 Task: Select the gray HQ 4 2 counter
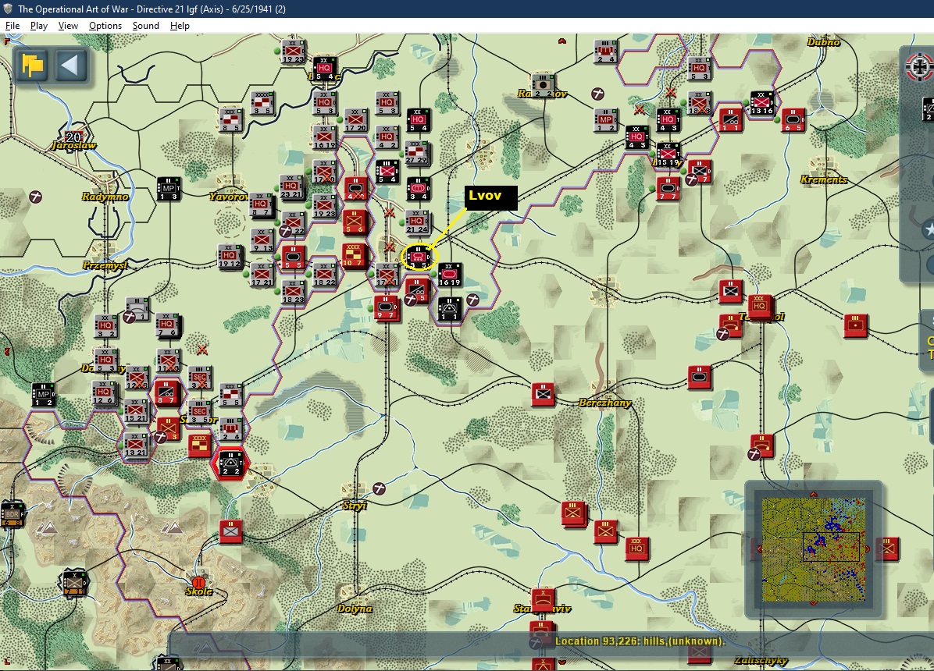click(387, 137)
